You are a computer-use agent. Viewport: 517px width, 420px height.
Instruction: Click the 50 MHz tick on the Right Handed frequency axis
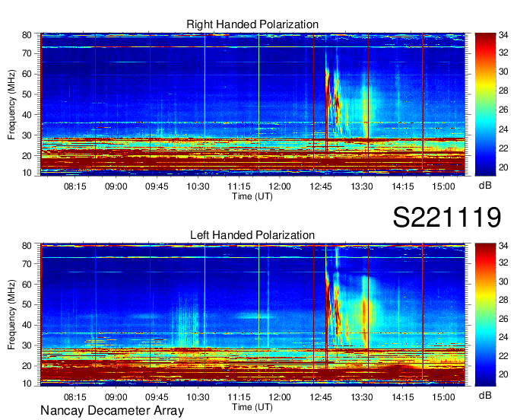point(27,94)
